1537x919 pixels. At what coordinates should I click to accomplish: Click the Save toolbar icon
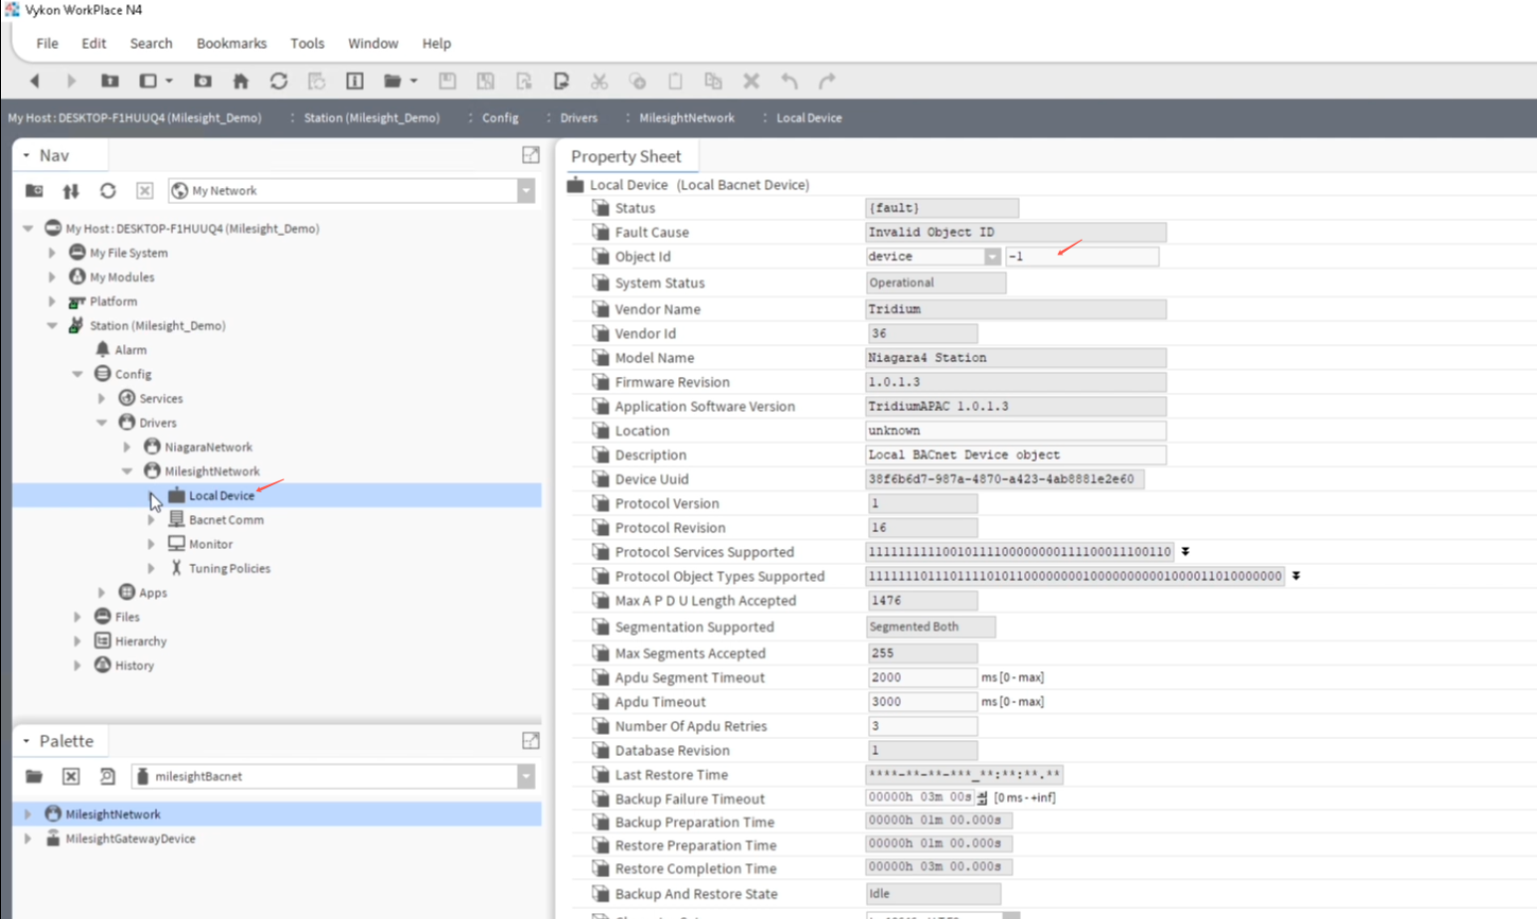447,82
